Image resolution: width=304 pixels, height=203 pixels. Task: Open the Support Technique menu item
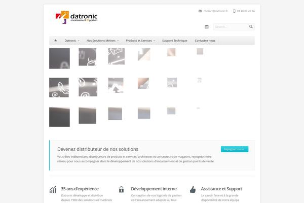pyautogui.click(x=175, y=41)
